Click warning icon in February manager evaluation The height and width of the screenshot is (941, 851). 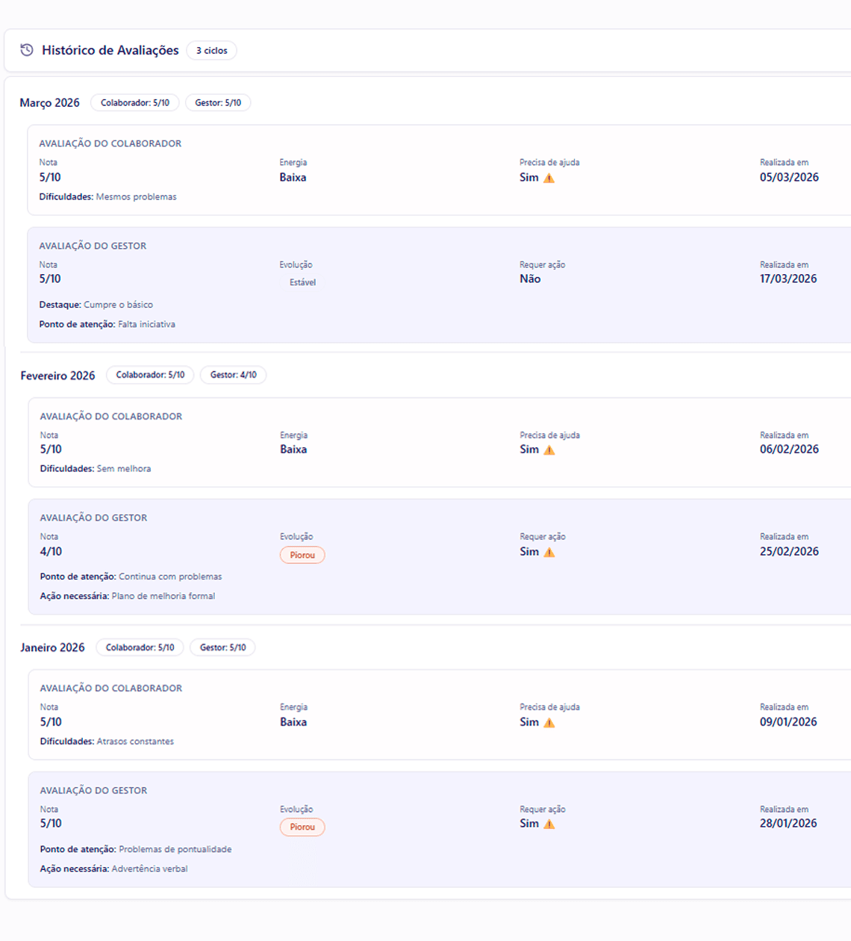pyautogui.click(x=549, y=552)
